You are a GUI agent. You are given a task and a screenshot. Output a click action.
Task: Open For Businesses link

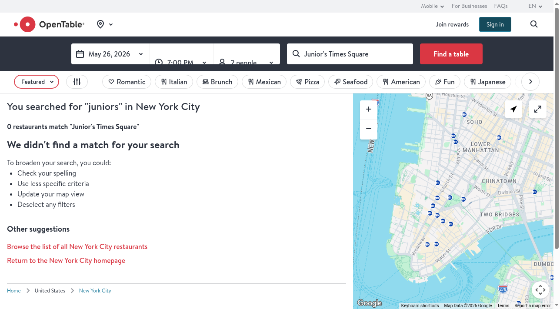click(469, 6)
